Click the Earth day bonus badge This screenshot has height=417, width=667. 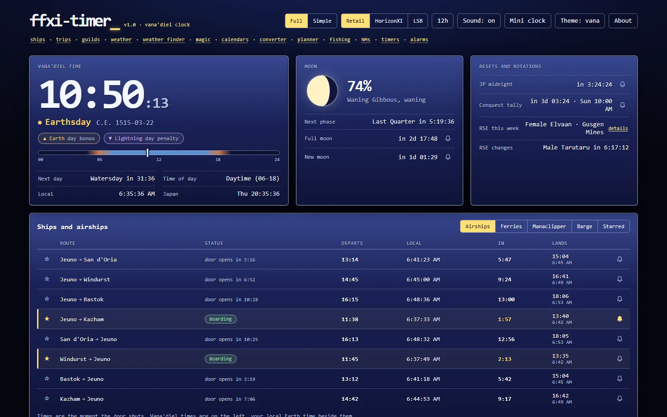69,138
